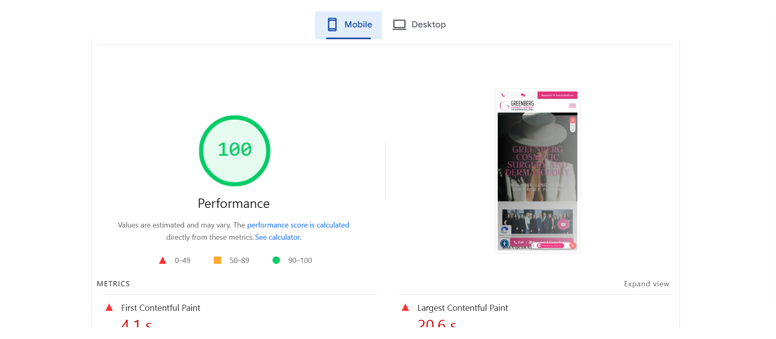Click the orange square 50–89 legend icon

tap(217, 260)
